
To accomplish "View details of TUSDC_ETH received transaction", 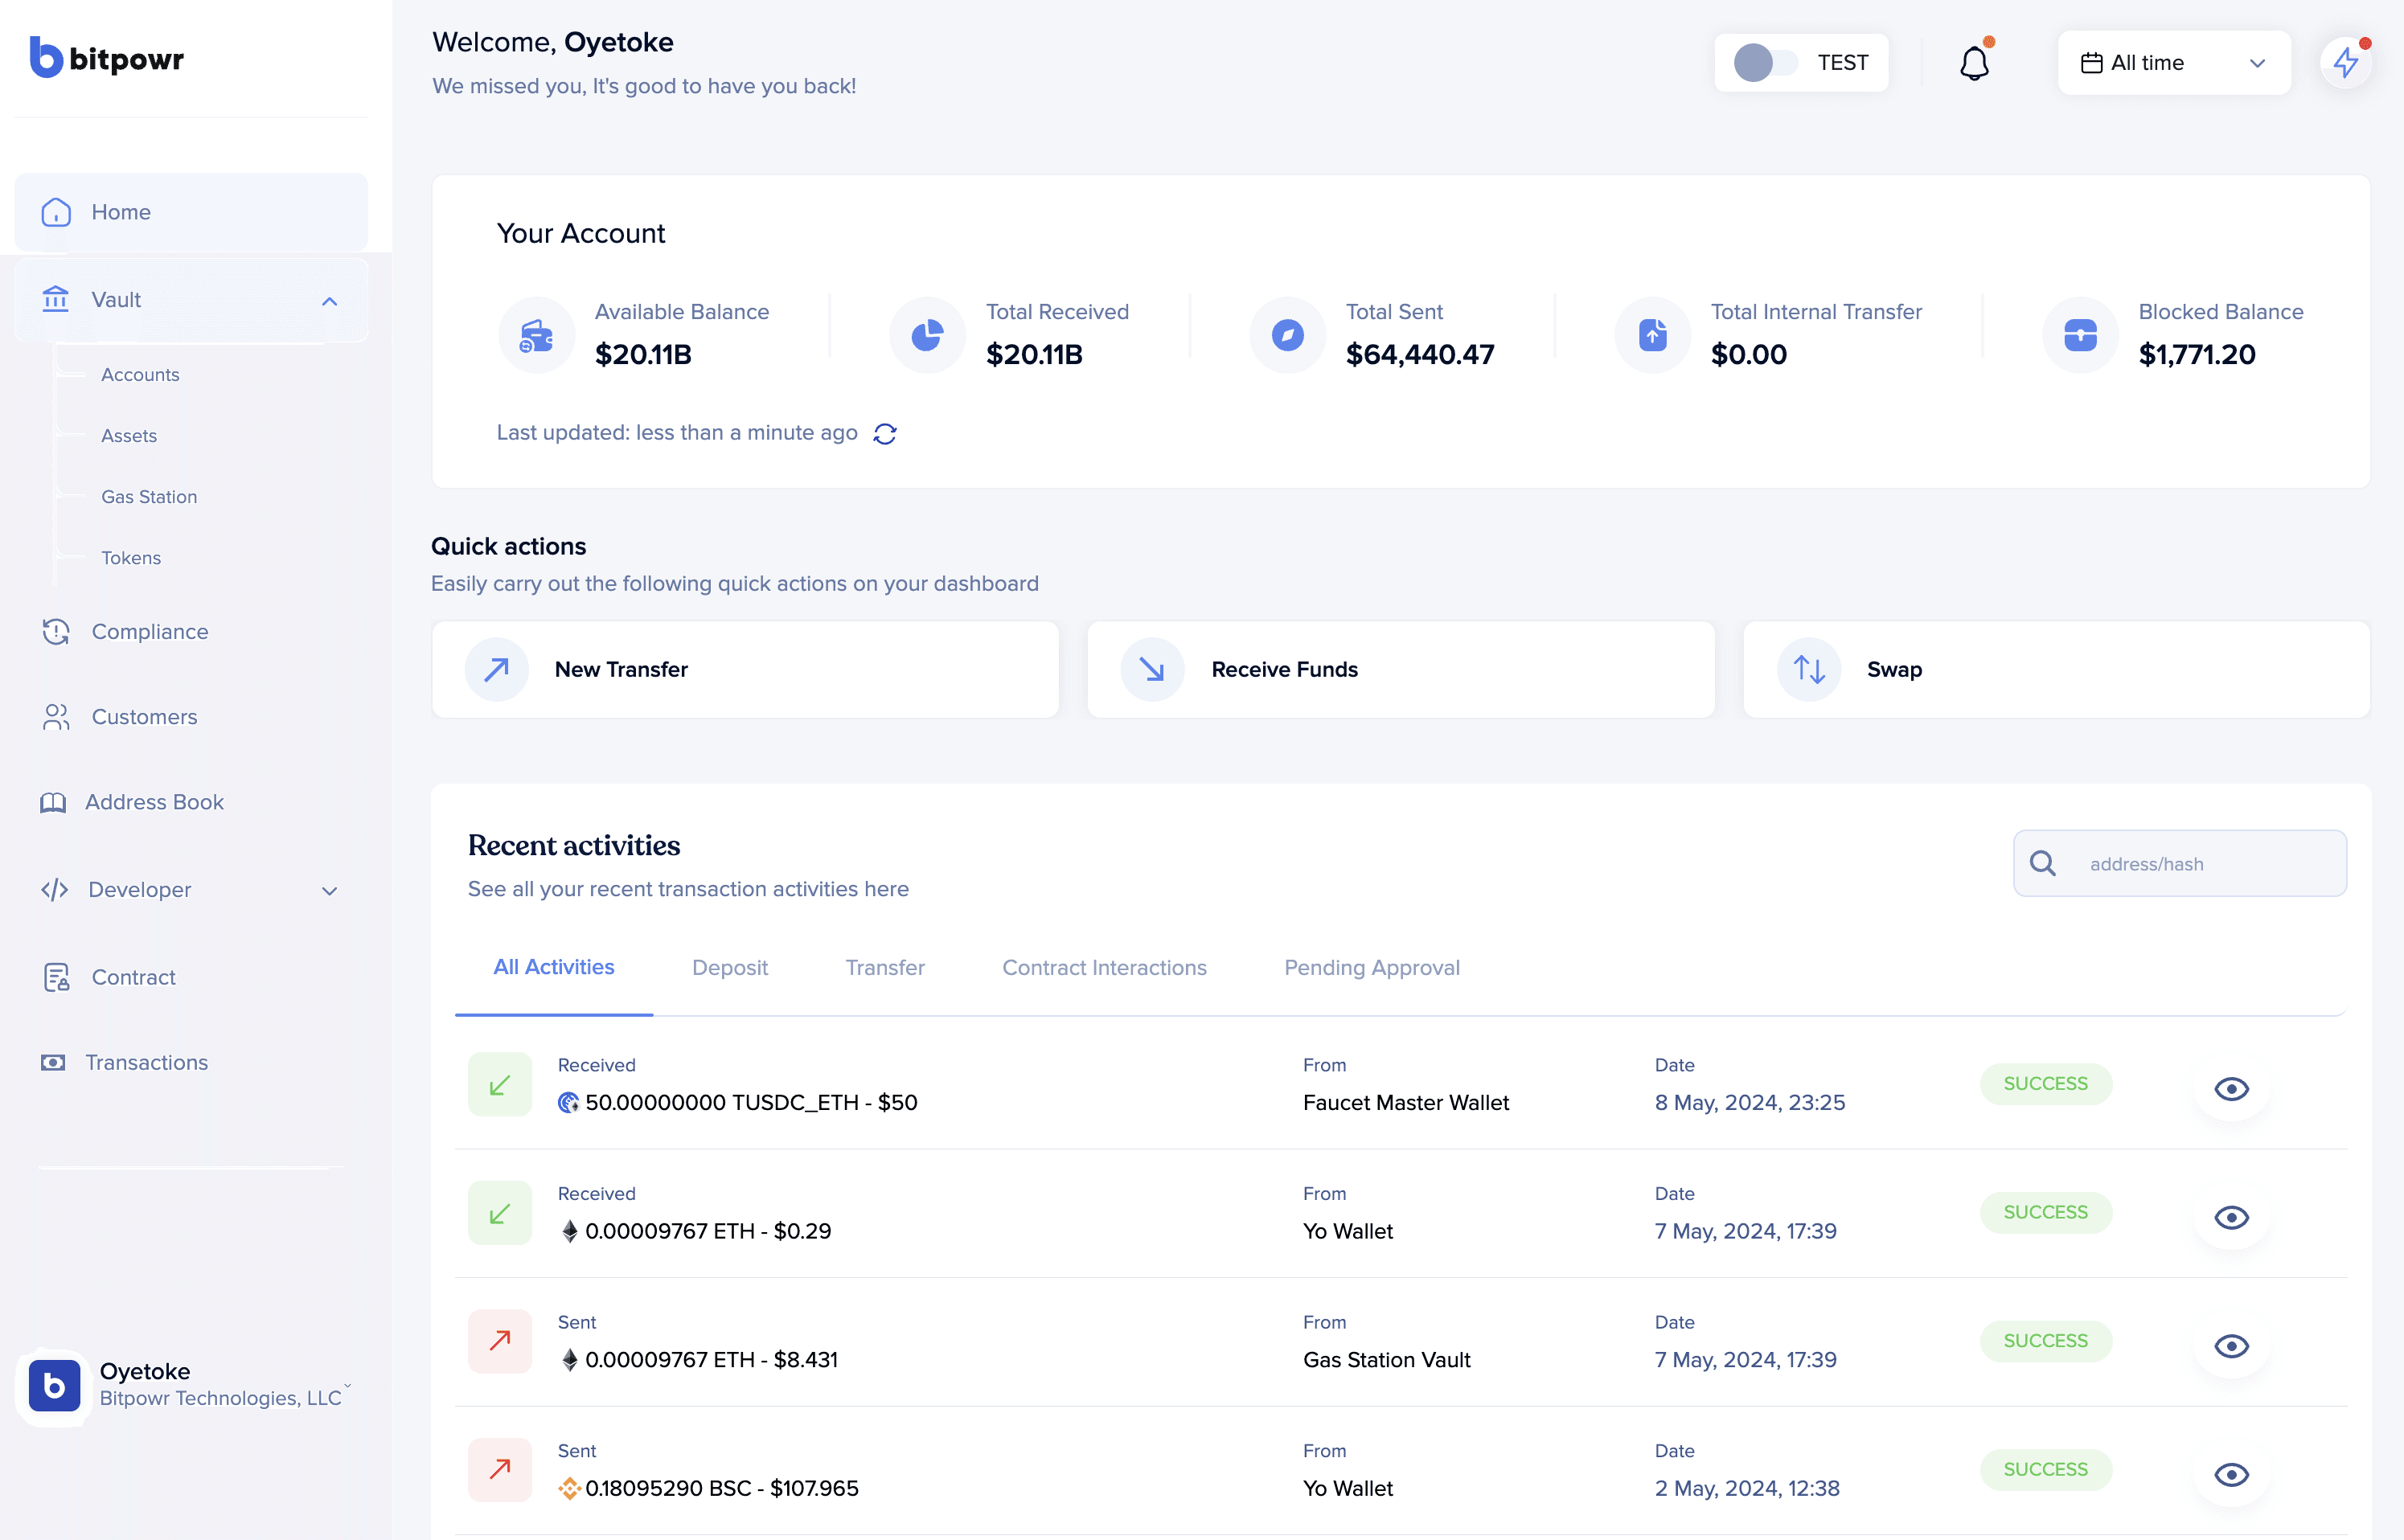I will tap(2231, 1088).
